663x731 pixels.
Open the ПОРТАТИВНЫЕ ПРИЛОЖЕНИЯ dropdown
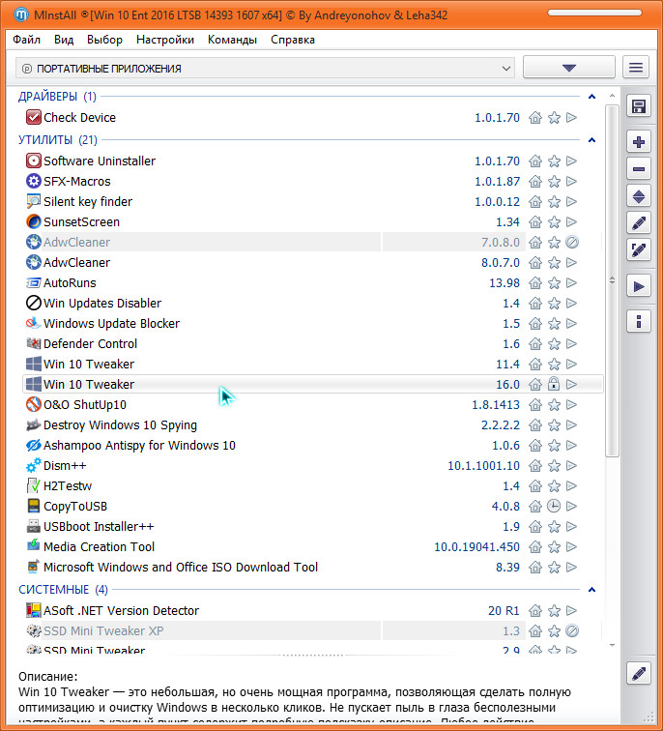tap(265, 68)
